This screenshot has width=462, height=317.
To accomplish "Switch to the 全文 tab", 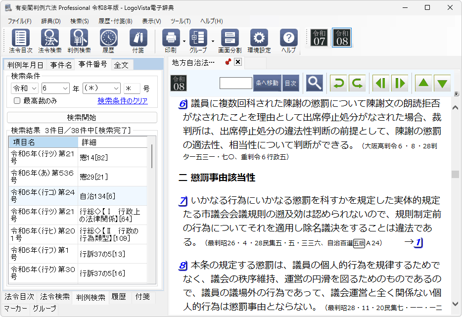I will (x=121, y=65).
